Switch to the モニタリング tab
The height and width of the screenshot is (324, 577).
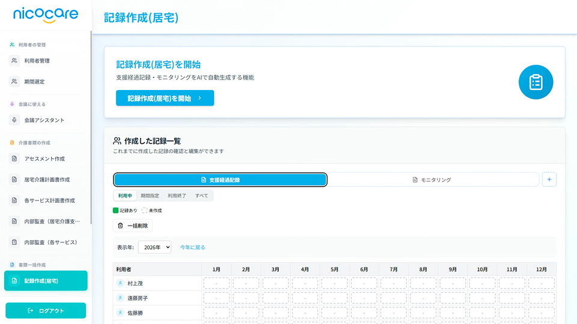point(432,180)
